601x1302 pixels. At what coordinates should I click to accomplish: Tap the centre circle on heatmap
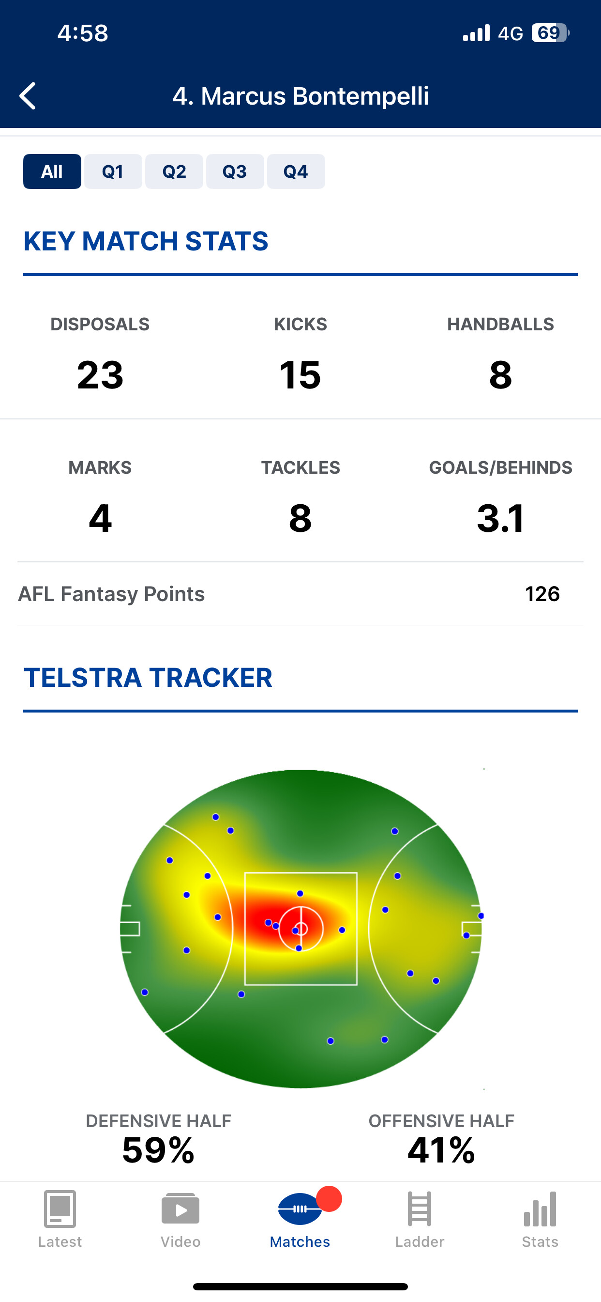(x=301, y=929)
